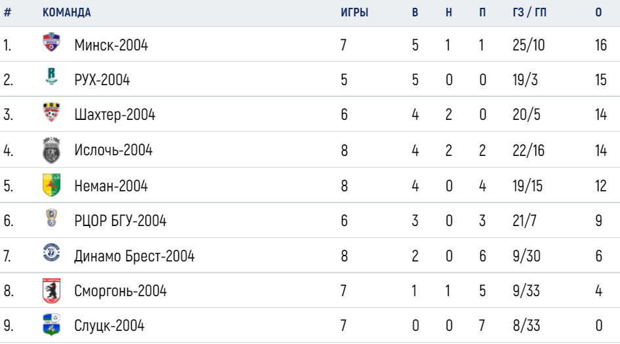Click the Минск-2004 team logo
The height and width of the screenshot is (344, 620).
51,42
